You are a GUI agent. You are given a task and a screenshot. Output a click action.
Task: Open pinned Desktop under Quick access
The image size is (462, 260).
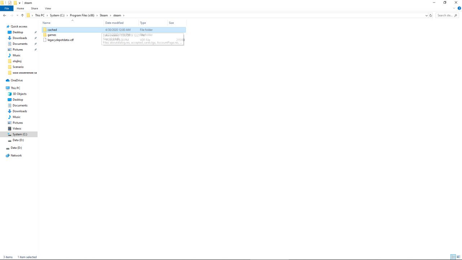point(18,32)
